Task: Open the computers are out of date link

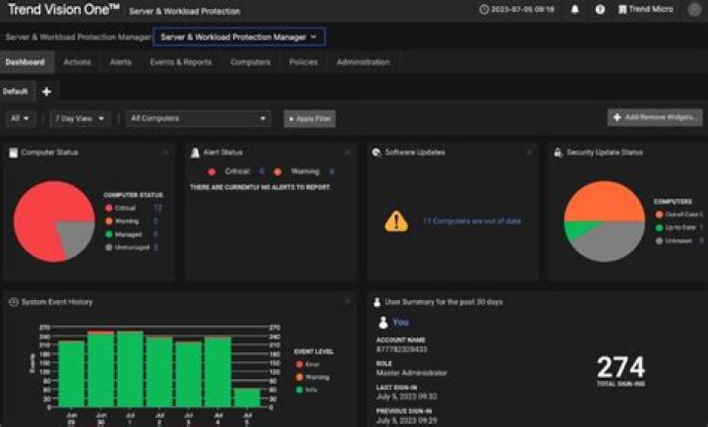Action: pos(472,221)
